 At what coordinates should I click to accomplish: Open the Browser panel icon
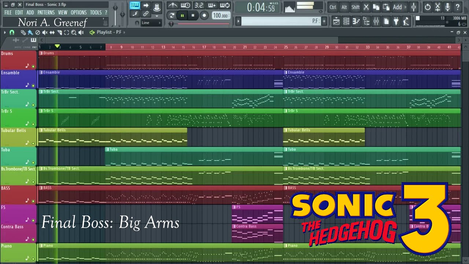pos(366,21)
